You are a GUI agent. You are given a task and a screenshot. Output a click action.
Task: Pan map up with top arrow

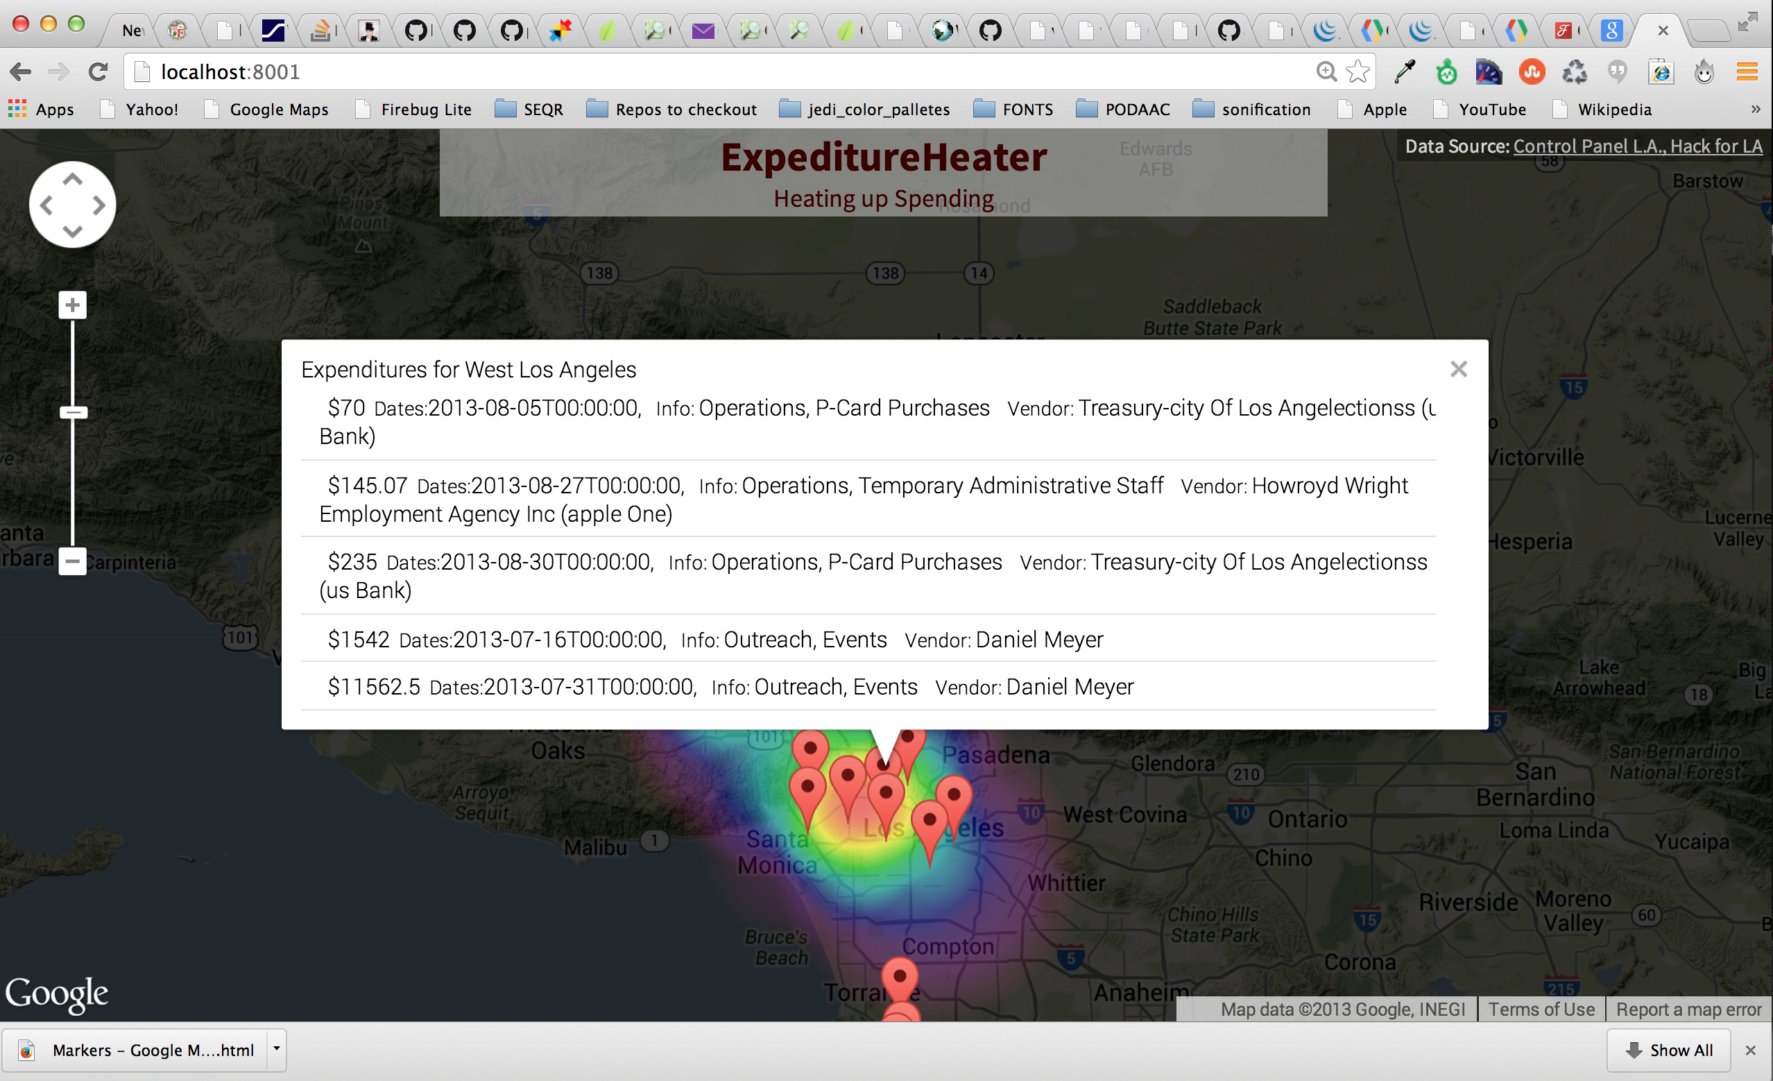(x=72, y=179)
